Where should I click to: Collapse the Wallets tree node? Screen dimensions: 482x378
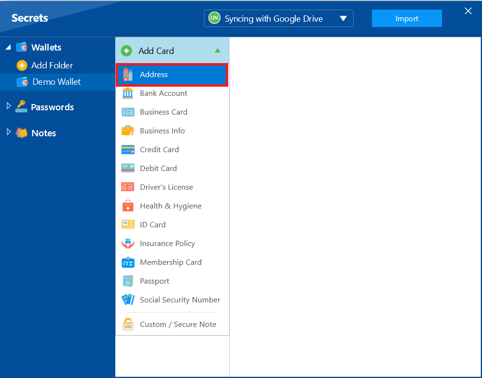(8, 47)
